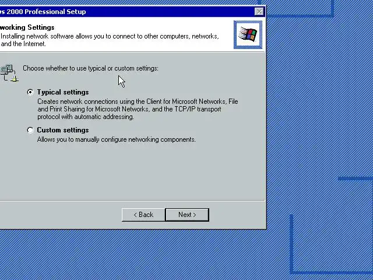Click the 'Allows you to manually configure' description
This screenshot has height=280, width=373.
coord(117,139)
